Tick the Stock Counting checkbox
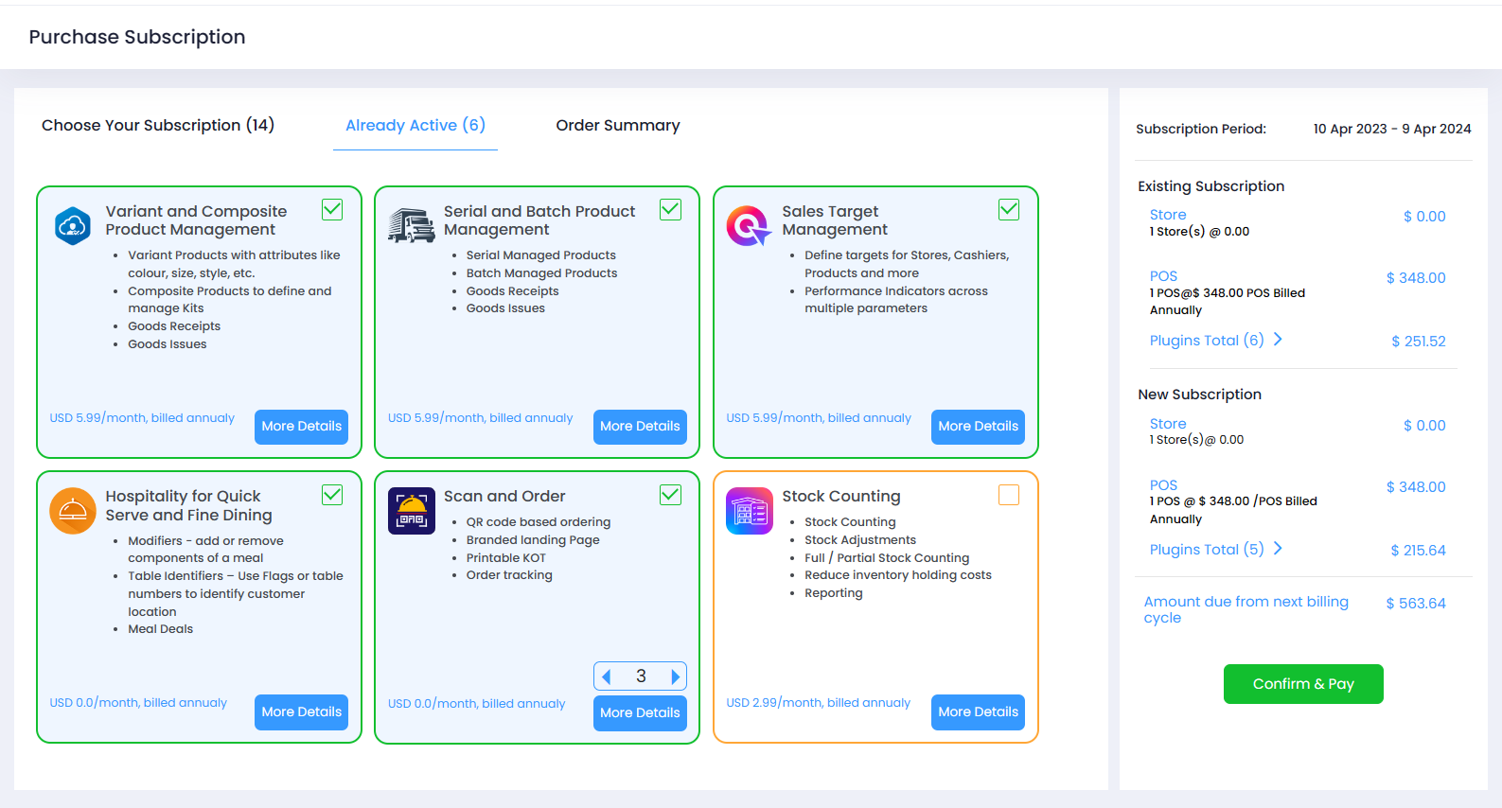 [x=1009, y=495]
